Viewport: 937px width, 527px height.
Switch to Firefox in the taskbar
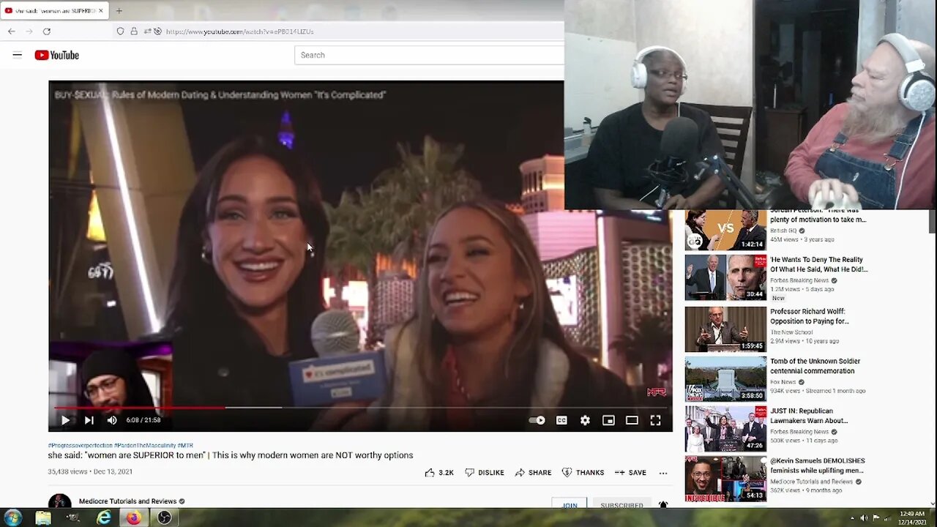tap(133, 518)
